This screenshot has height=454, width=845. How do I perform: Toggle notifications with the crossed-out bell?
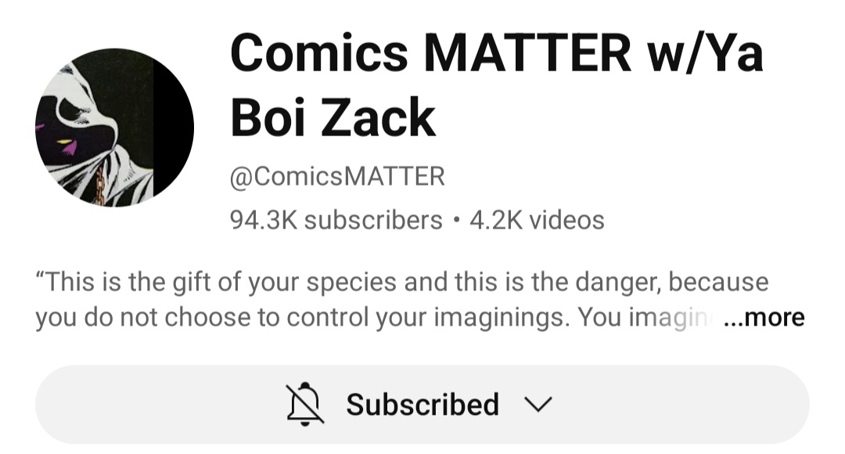tap(305, 404)
